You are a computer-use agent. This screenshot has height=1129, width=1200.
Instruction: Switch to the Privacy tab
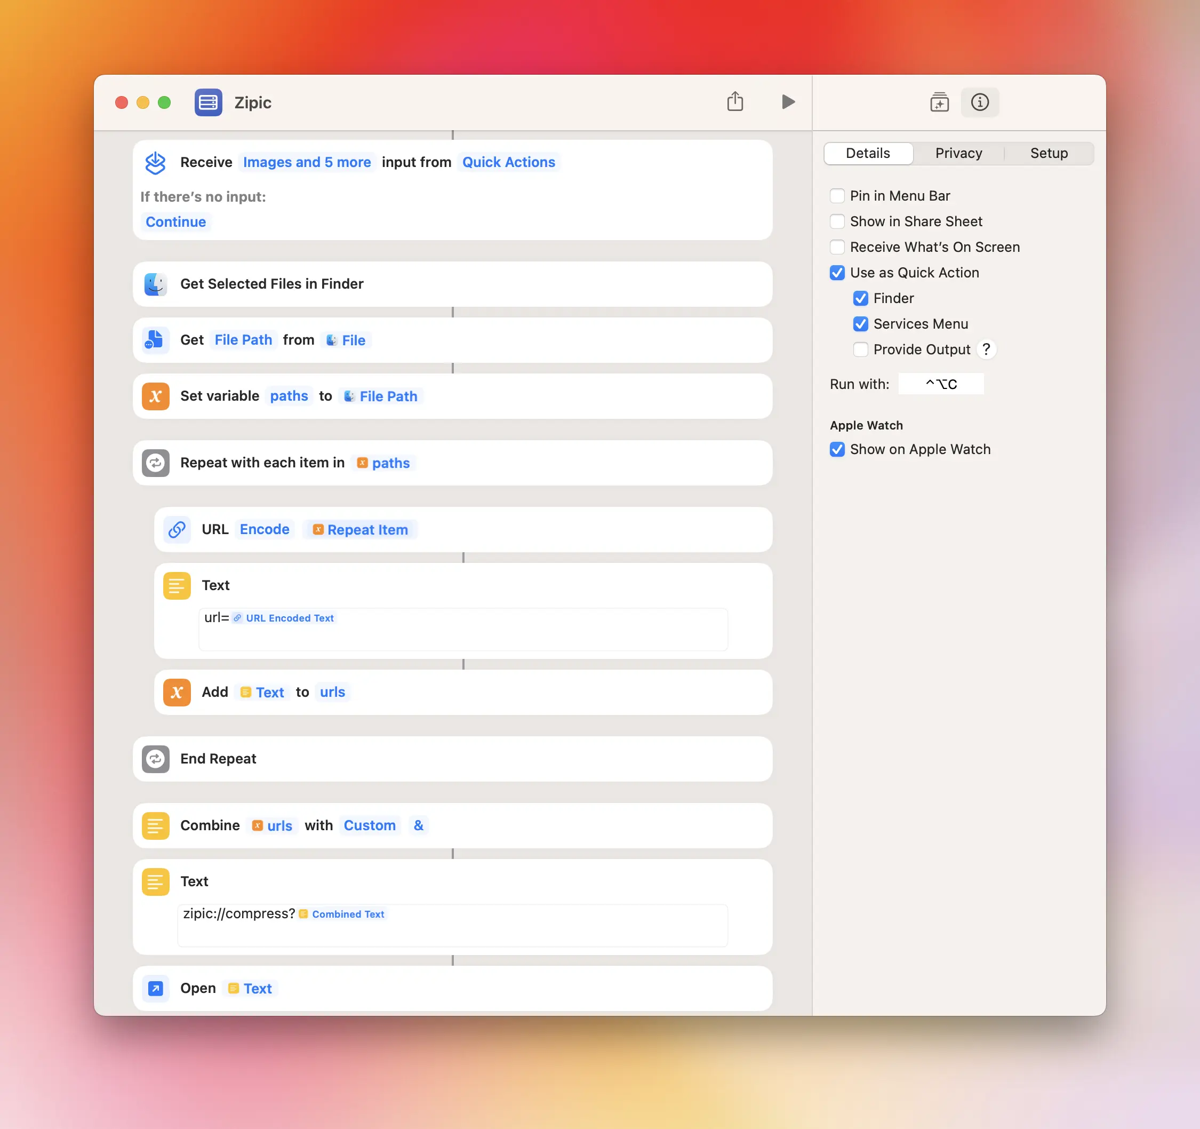coord(958,153)
